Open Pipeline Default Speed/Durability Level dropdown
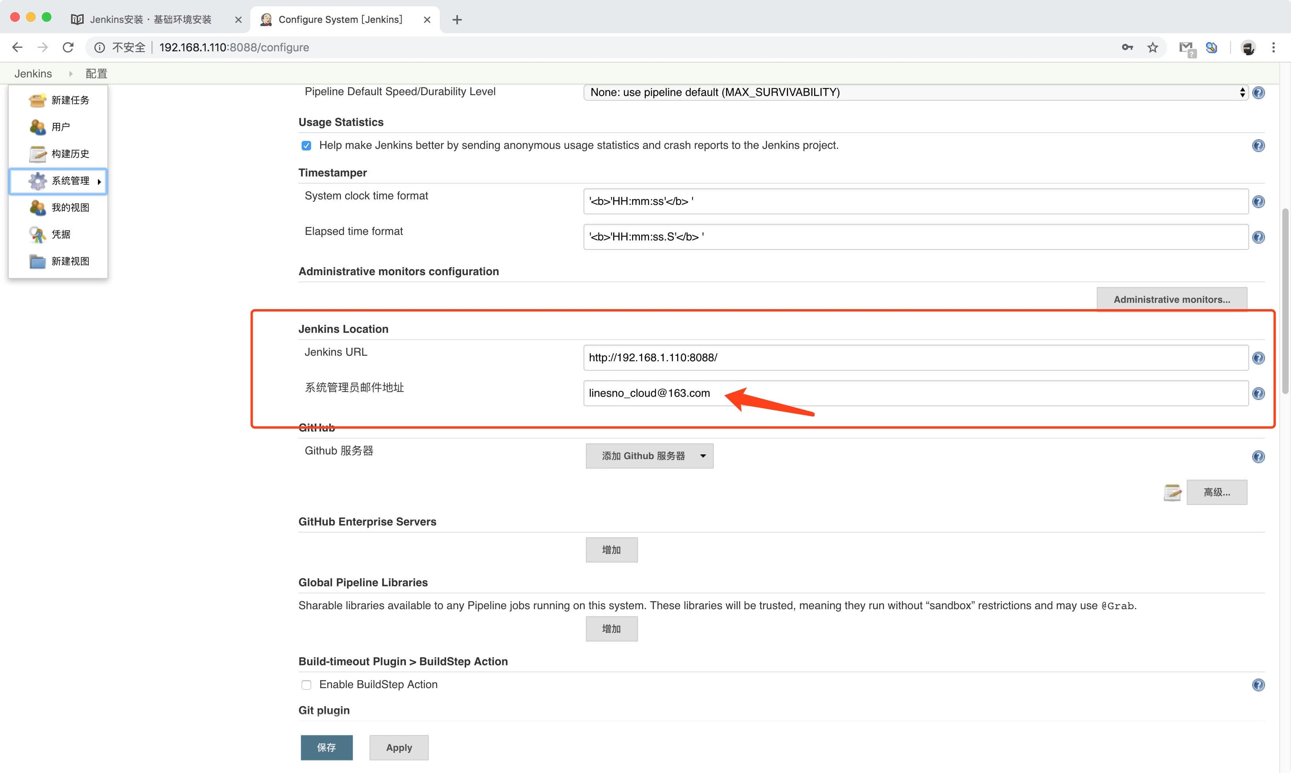This screenshot has width=1291, height=773. point(916,92)
